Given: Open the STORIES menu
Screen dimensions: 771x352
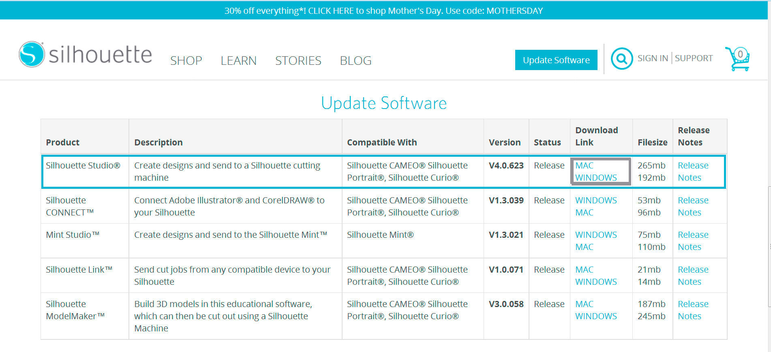Looking at the screenshot, I should coord(298,61).
